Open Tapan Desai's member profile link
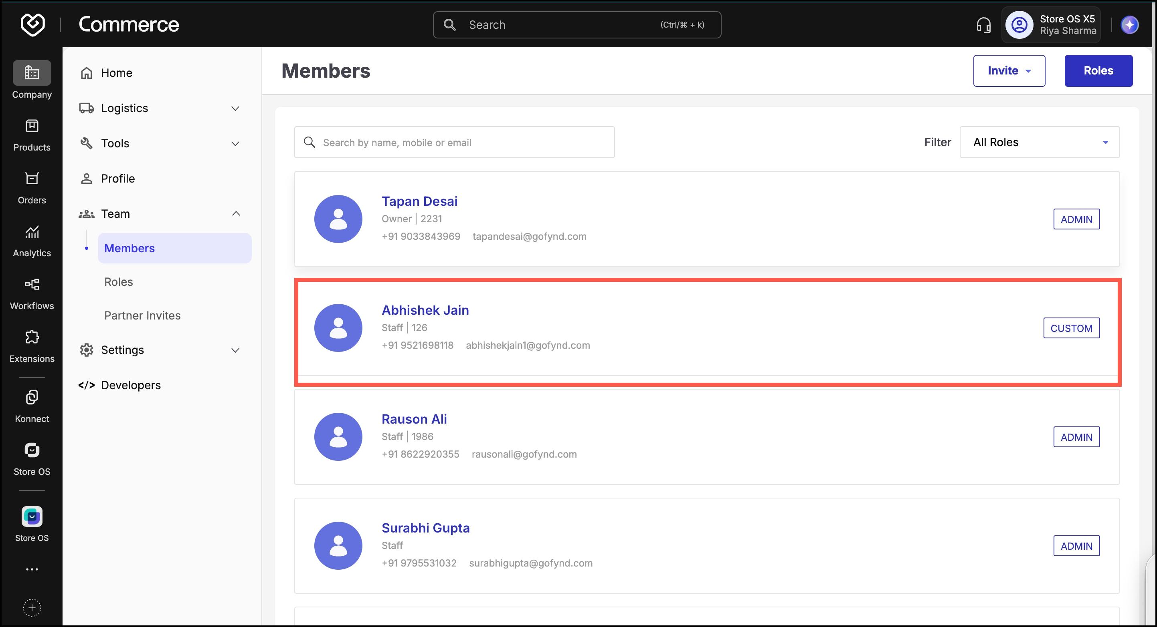The width and height of the screenshot is (1157, 627). [x=419, y=201]
